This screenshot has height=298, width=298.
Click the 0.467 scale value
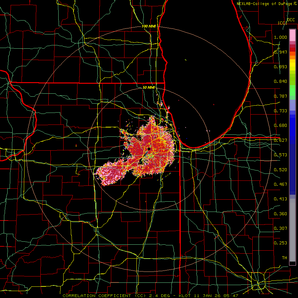coord(280,184)
